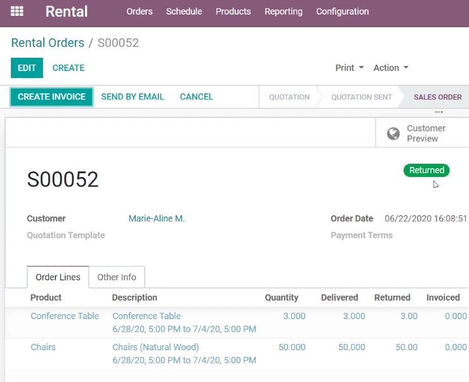The image size is (469, 382).
Task: Open the Reporting menu
Action: [x=284, y=11]
